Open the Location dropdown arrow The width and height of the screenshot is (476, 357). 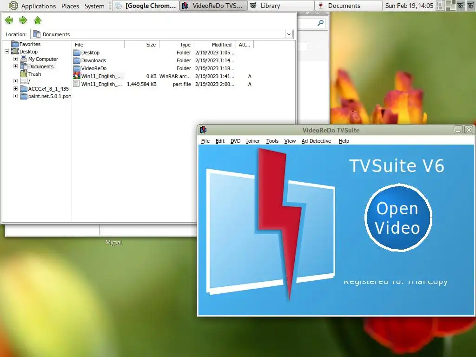(x=289, y=34)
